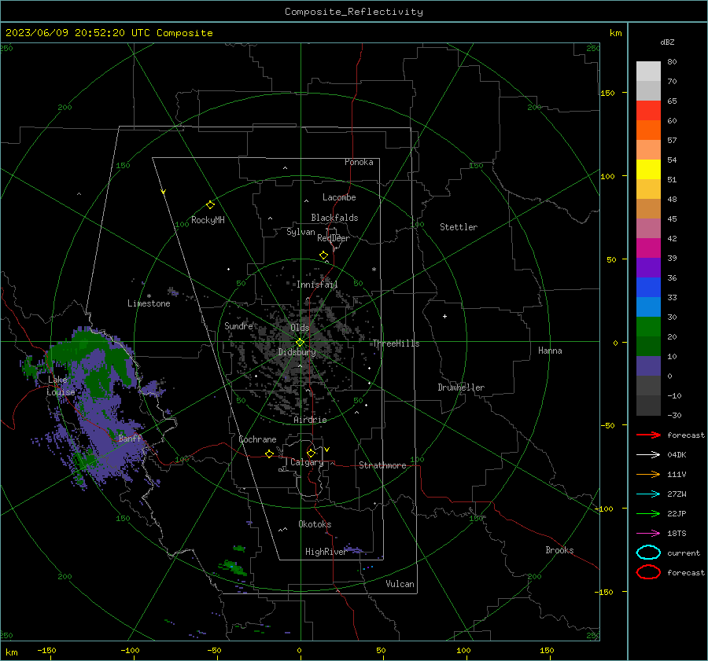
Task: Click the green 30 dBZ color swatch
Action: point(648,327)
